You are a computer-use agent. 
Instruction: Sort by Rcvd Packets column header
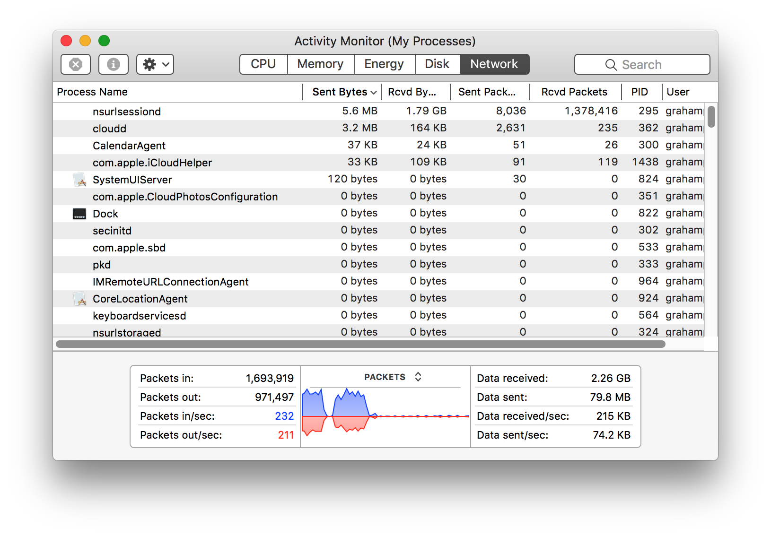[x=576, y=92]
